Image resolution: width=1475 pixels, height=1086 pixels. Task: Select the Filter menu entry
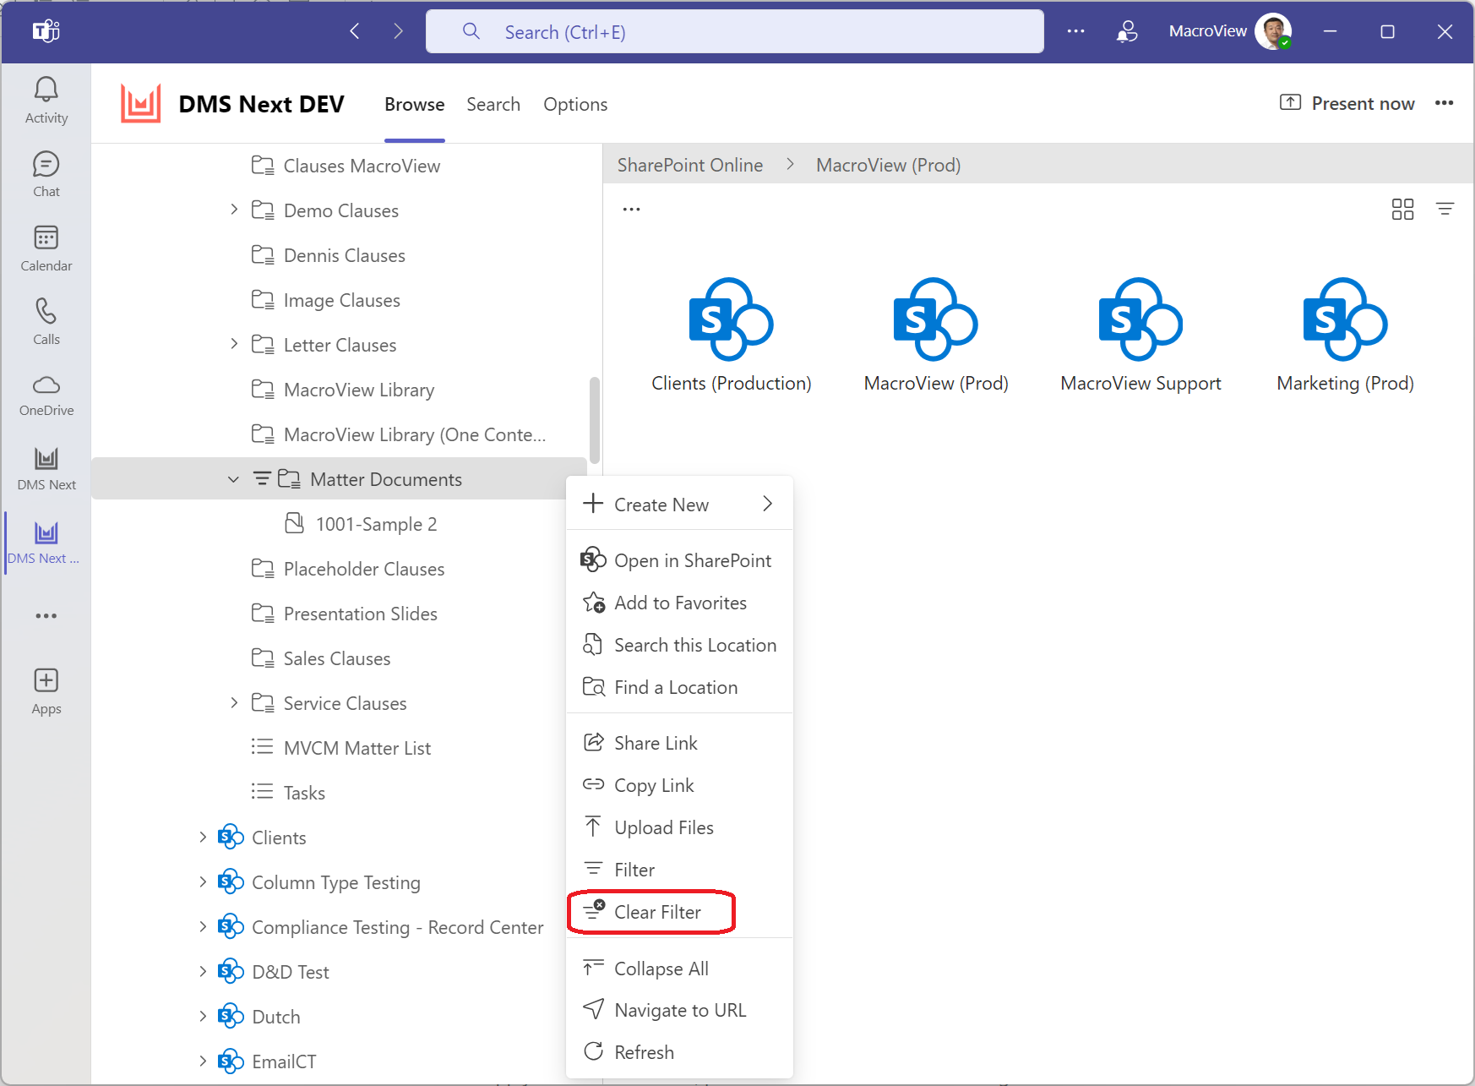tap(679, 870)
